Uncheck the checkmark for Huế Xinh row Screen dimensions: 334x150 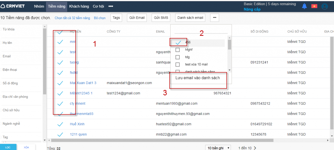coord(60,124)
